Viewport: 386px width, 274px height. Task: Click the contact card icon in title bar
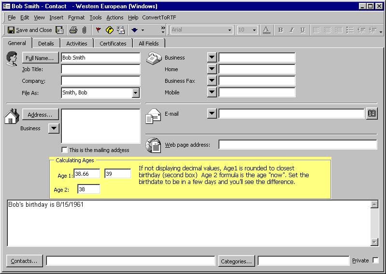coord(7,6)
